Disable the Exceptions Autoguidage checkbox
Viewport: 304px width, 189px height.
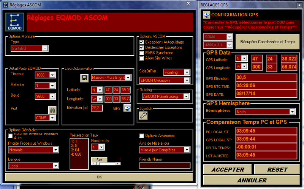(x=142, y=42)
